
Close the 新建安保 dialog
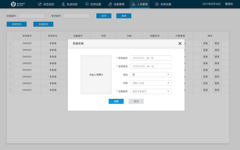pos(180,43)
